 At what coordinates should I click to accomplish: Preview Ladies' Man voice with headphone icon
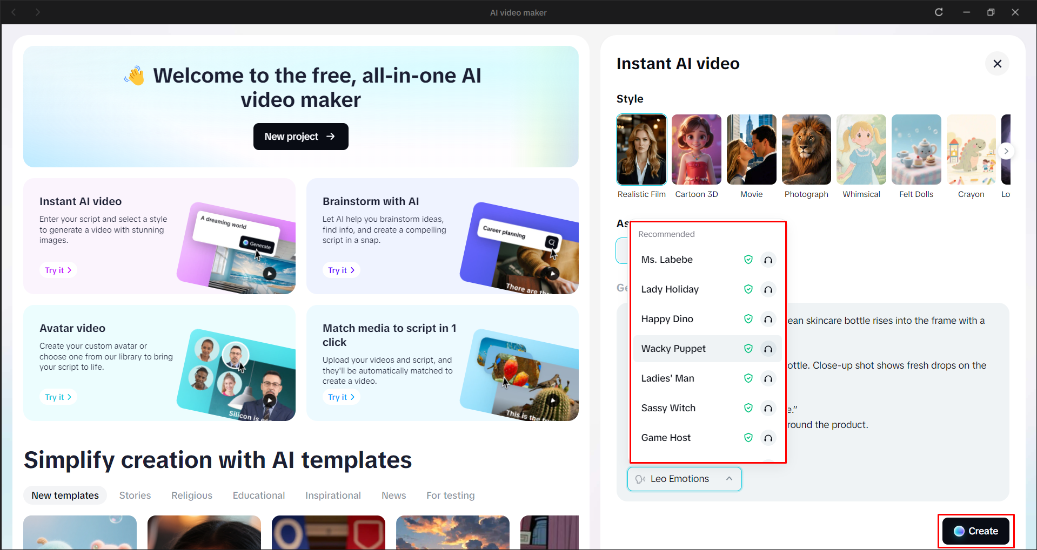coord(768,378)
